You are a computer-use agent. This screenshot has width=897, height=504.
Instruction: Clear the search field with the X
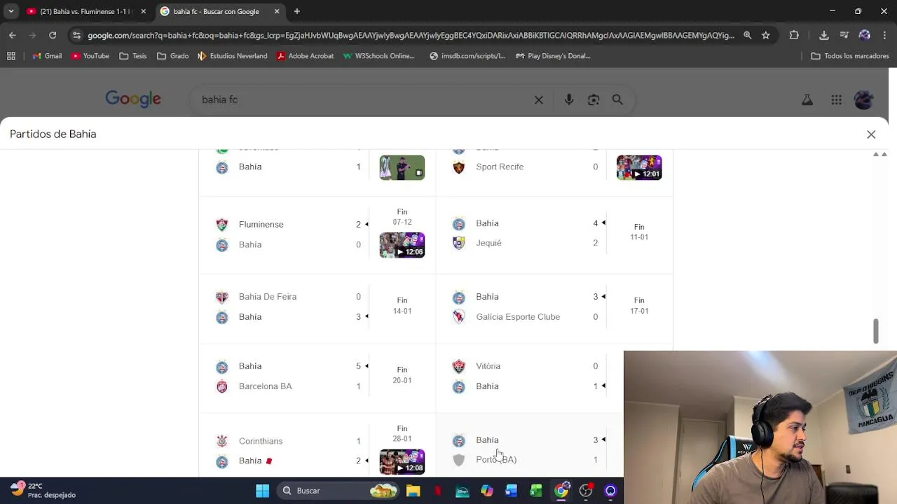pyautogui.click(x=538, y=99)
